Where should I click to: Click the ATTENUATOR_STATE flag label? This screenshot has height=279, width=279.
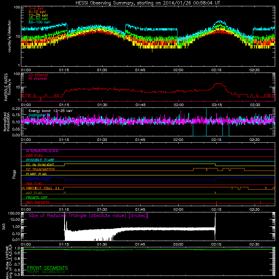[42, 151]
